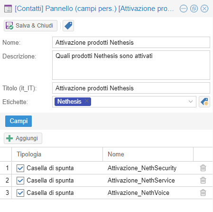
Task: Focus the Descrizione text area
Action: (131, 65)
